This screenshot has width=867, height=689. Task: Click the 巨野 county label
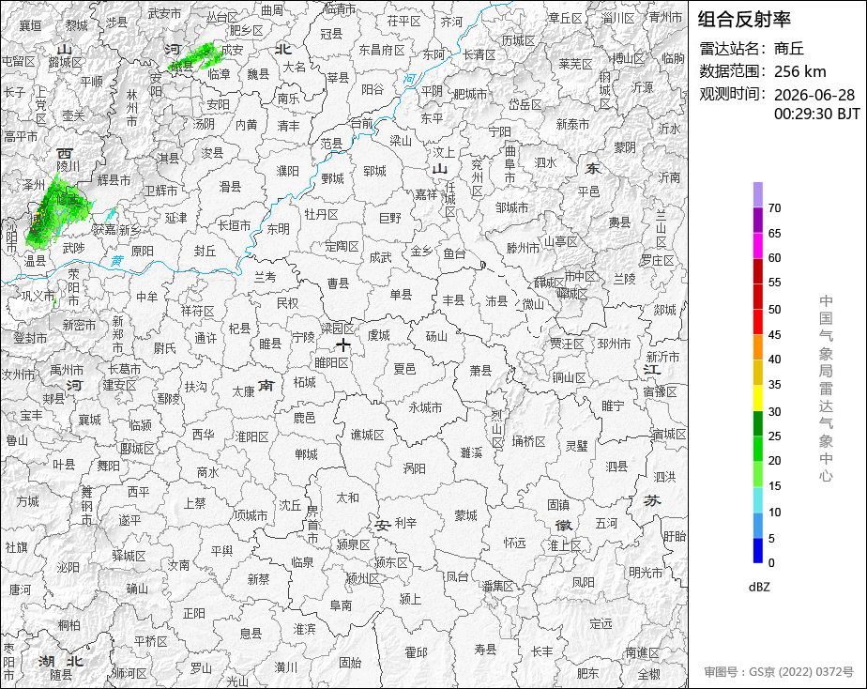coord(390,219)
